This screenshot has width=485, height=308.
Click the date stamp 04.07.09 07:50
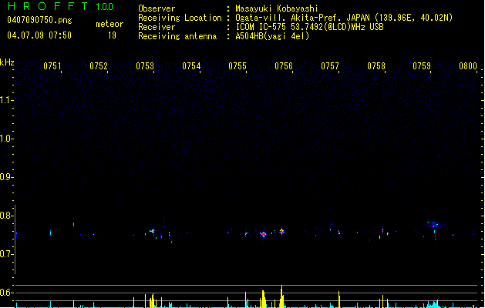coord(39,35)
